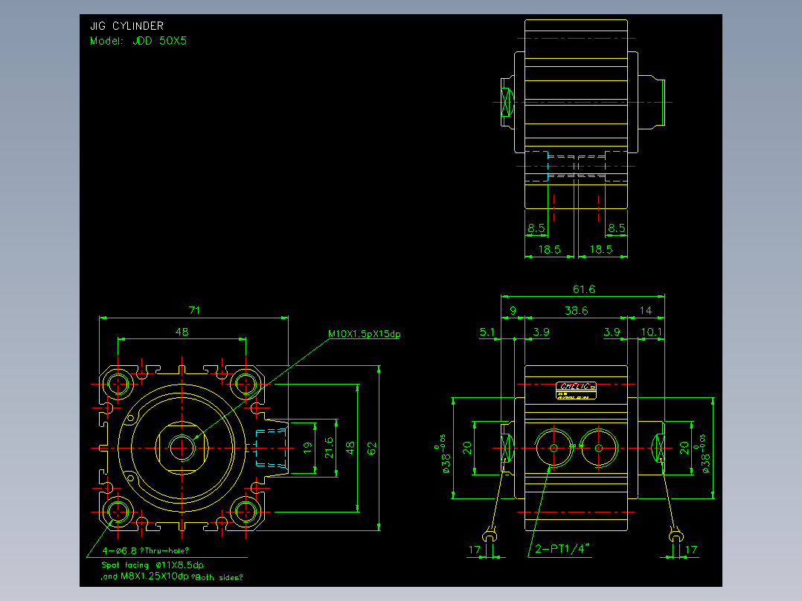Click the "61.6" overall length dimension
Viewport: 802px width, 601px height.
point(583,289)
